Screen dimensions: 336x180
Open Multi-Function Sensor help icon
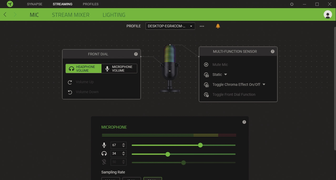pyautogui.click(x=273, y=51)
